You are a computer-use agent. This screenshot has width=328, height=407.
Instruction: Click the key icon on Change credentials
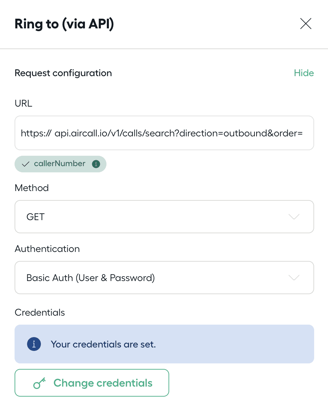pyautogui.click(x=40, y=383)
